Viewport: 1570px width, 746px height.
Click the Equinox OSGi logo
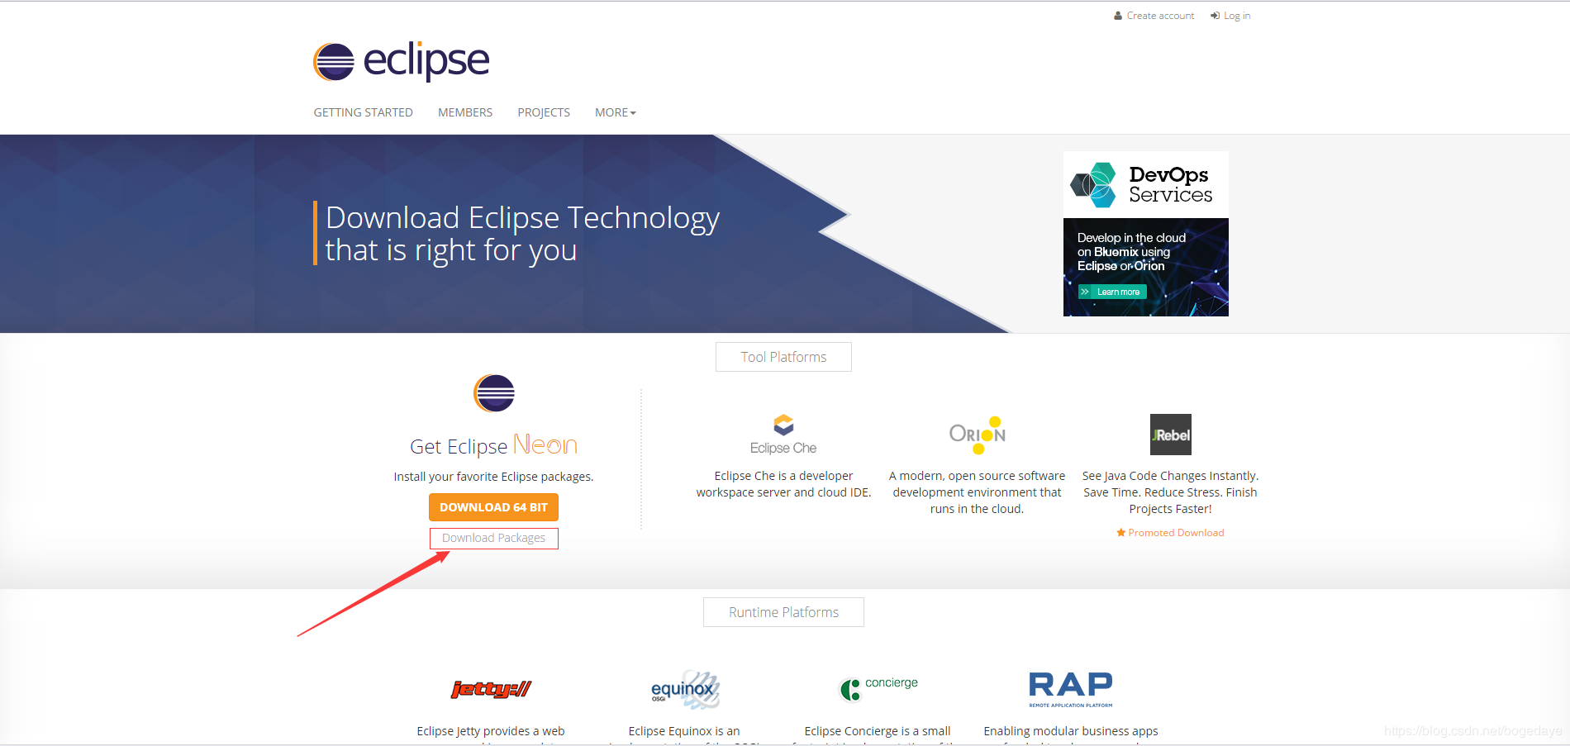(685, 690)
